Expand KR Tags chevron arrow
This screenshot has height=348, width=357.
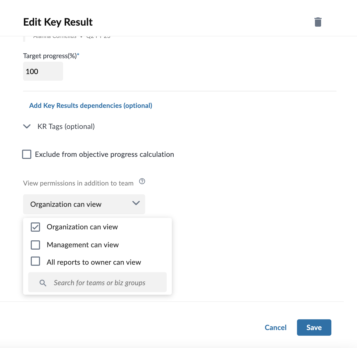pyautogui.click(x=27, y=126)
